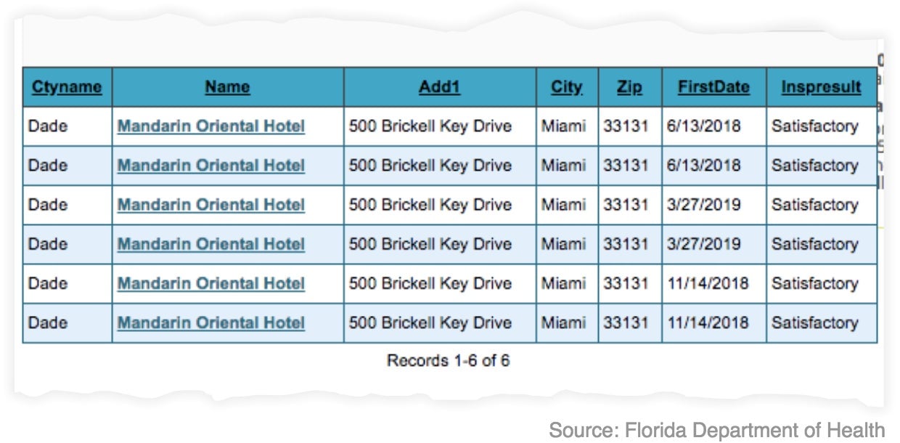The width and height of the screenshot is (900, 443).
Task: Open first Mandarin Oriental Hotel link
Action: point(211,126)
